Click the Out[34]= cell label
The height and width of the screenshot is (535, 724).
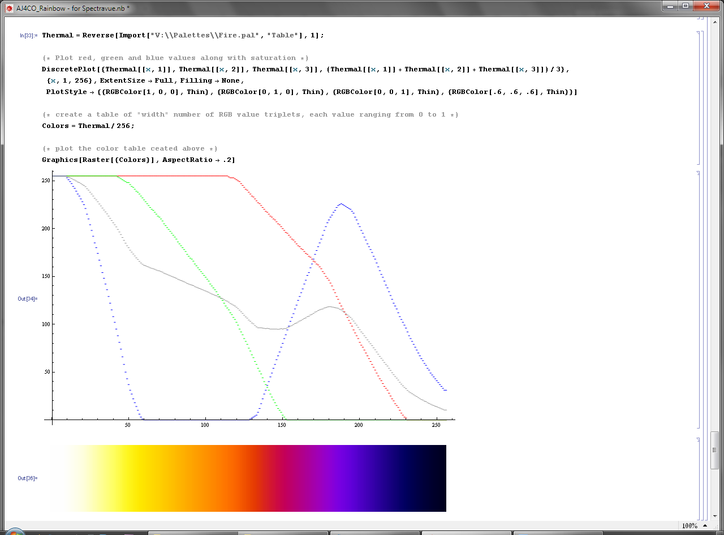(27, 298)
